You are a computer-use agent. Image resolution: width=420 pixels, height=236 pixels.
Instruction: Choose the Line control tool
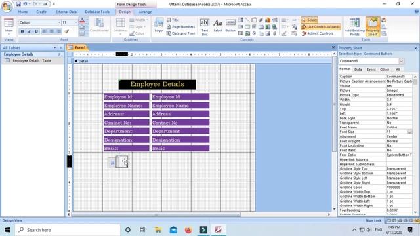point(247,20)
